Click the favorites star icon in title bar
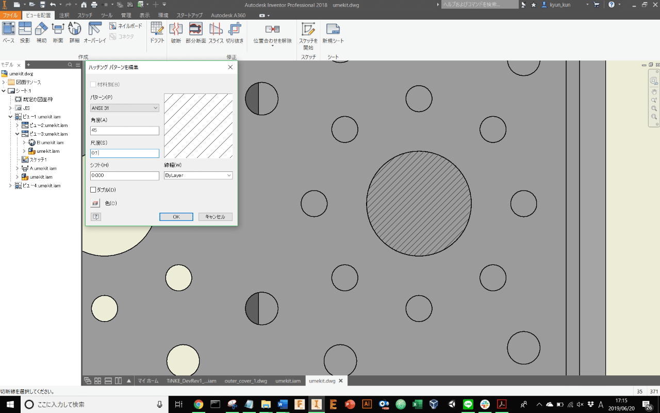 [x=534, y=5]
